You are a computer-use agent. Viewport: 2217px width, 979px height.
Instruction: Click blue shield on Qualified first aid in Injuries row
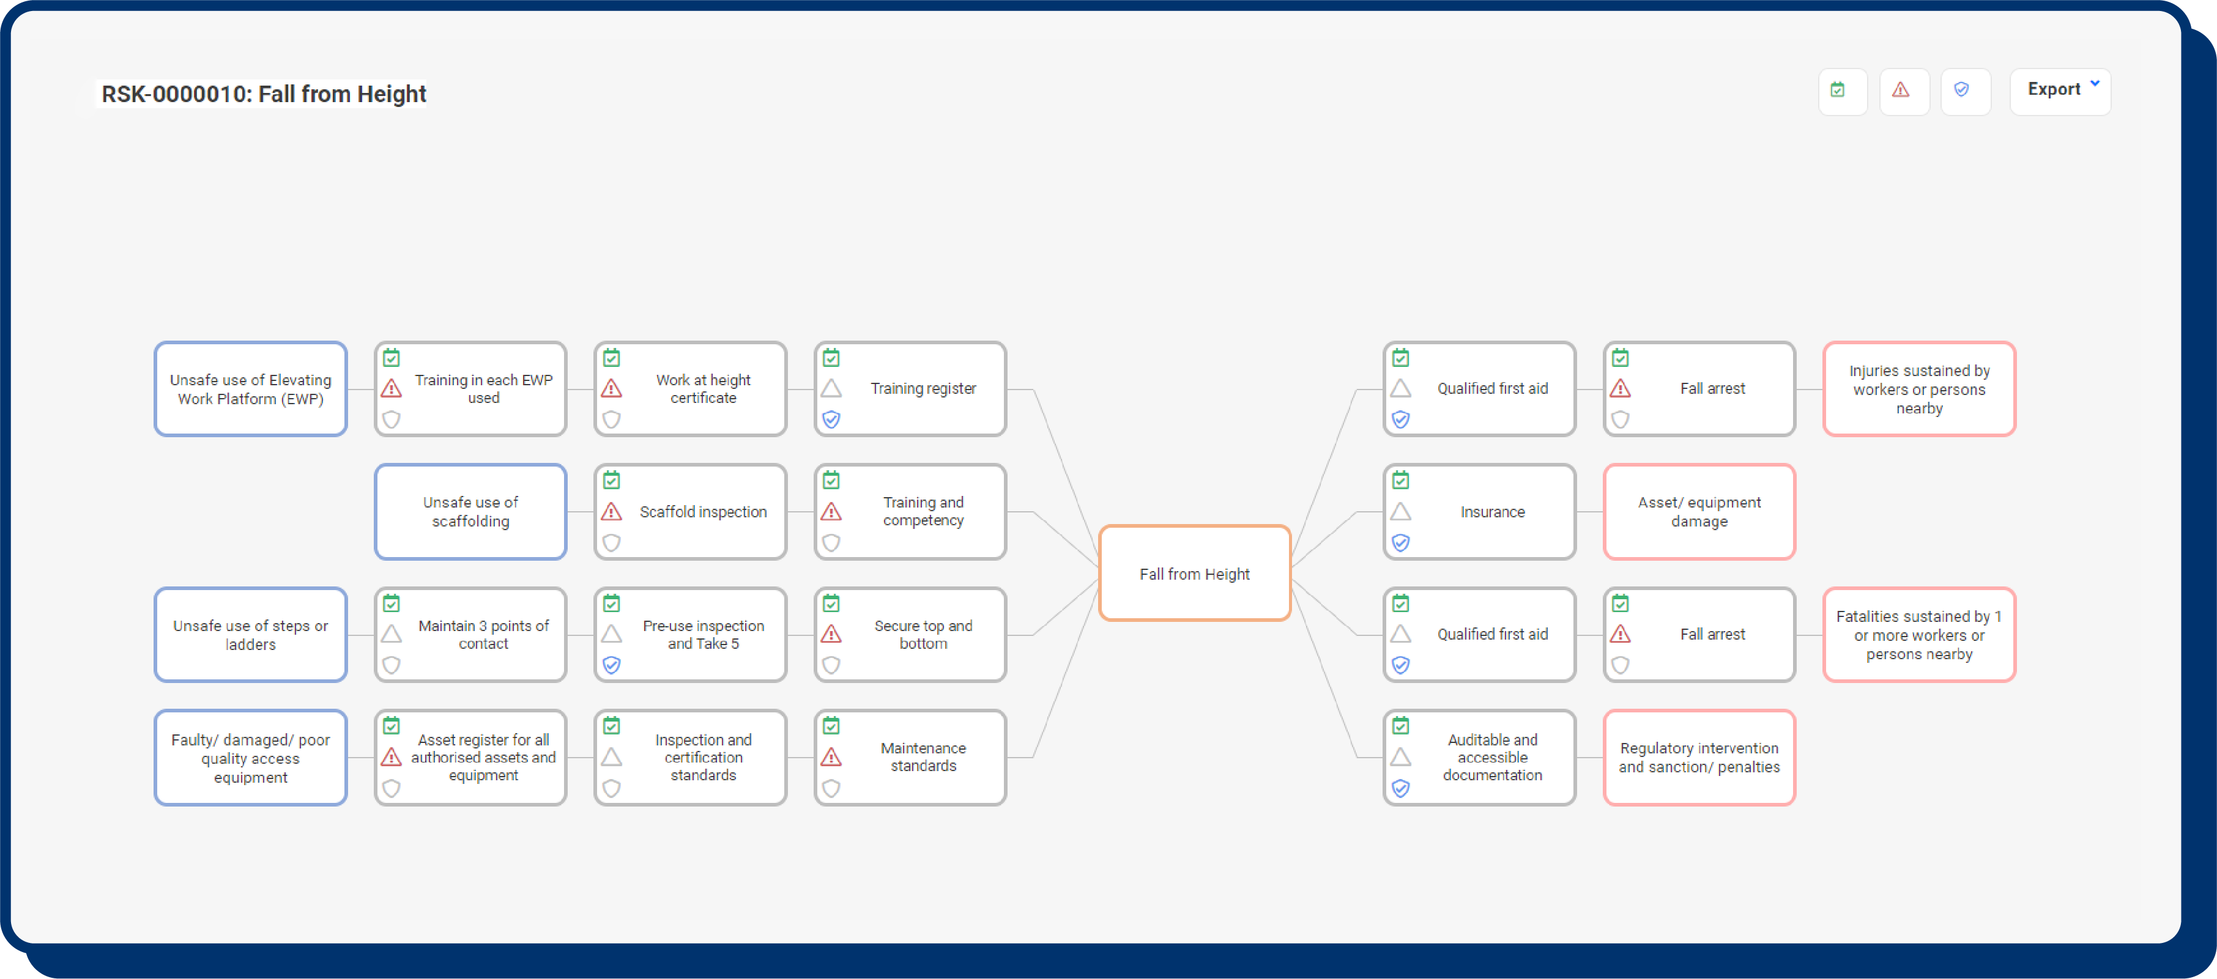pos(1401,419)
